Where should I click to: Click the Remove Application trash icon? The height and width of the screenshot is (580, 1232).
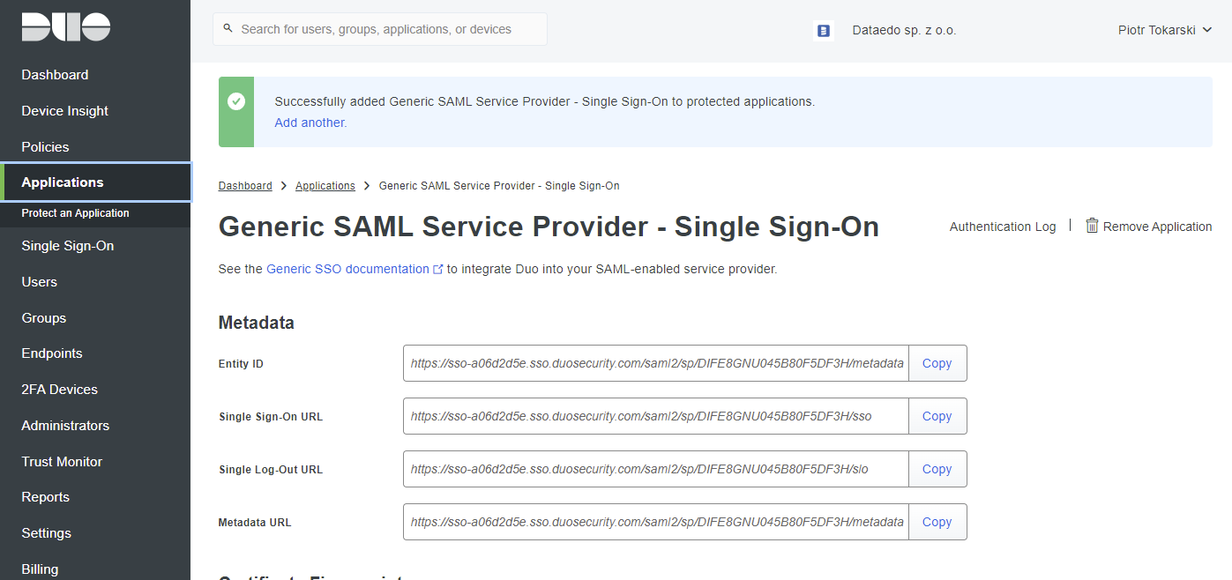1092,226
